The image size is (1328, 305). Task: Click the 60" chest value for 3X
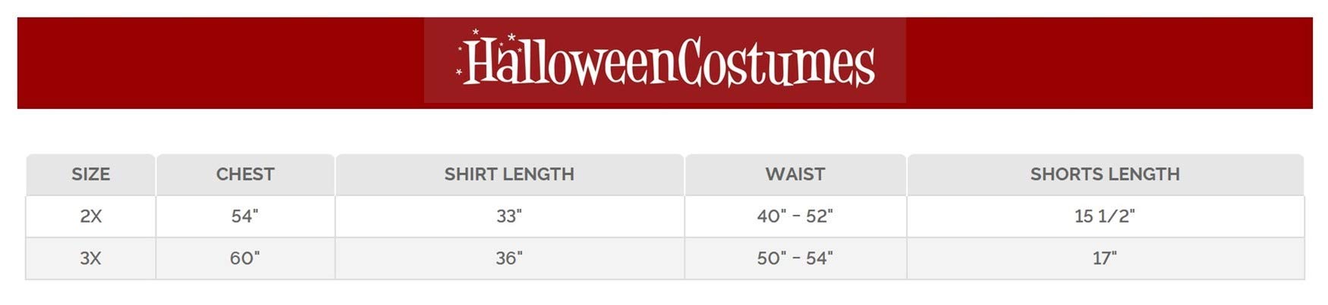(x=245, y=259)
